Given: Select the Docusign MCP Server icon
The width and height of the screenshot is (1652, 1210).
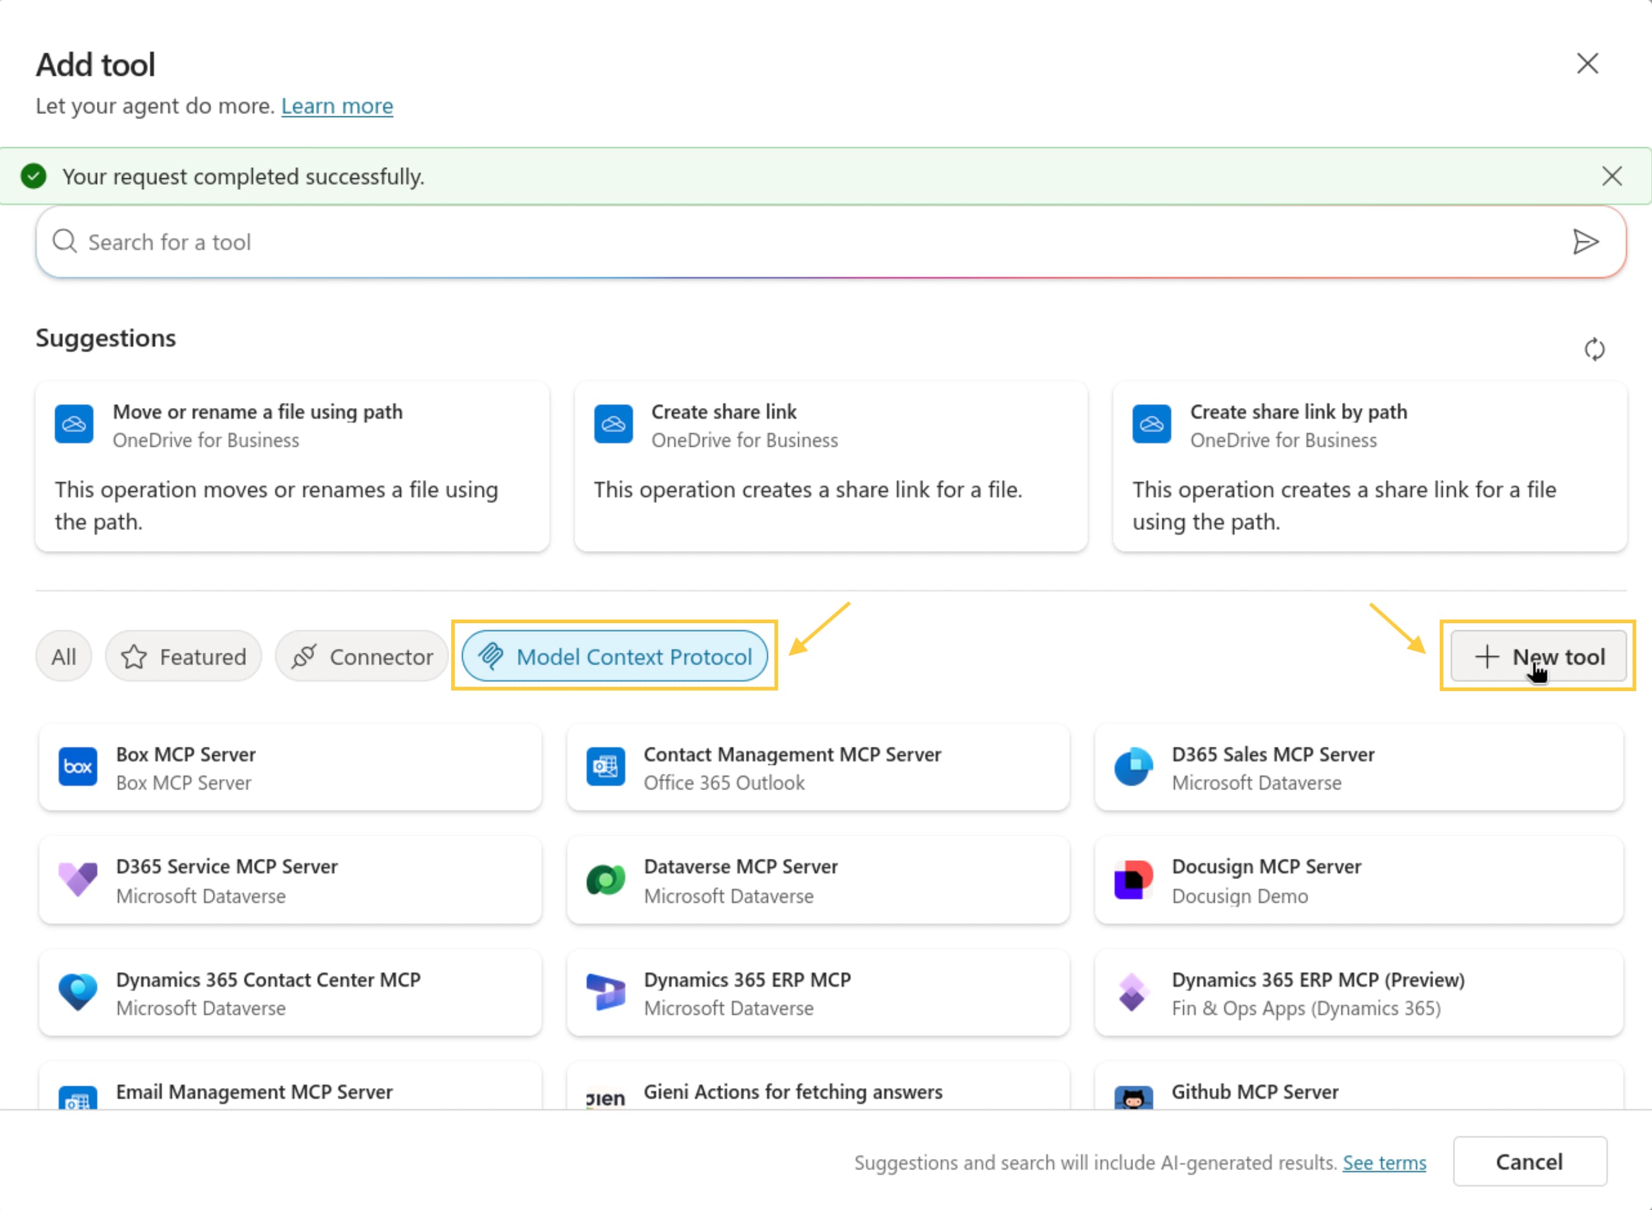Looking at the screenshot, I should coord(1133,880).
